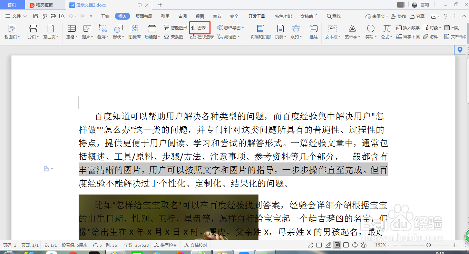Click the 查找 search button
The width and height of the screenshot is (469, 254).
pyautogui.click(x=334, y=16)
